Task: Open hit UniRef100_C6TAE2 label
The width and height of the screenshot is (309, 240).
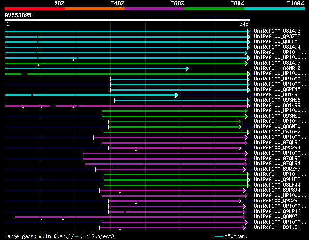Action: coord(277,132)
